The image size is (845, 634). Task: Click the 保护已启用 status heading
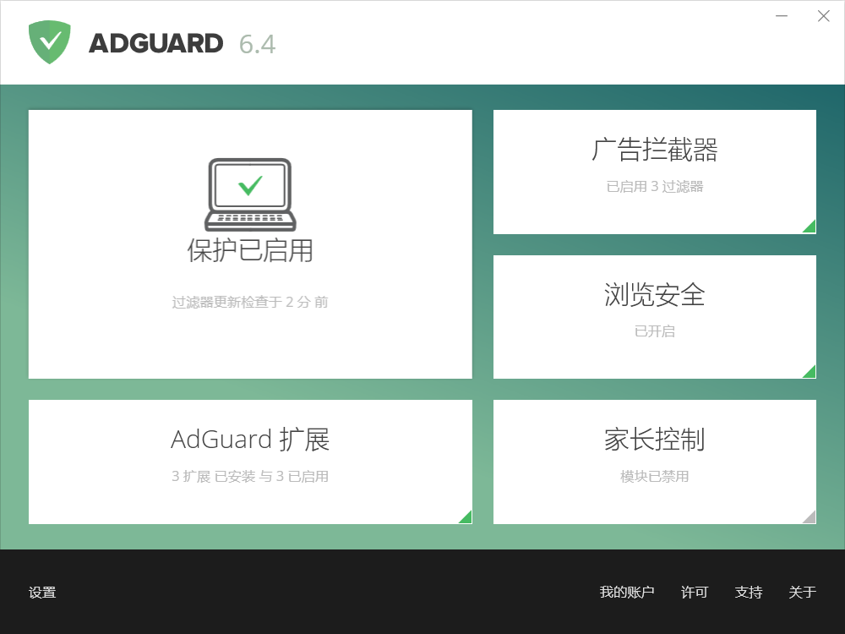(250, 251)
